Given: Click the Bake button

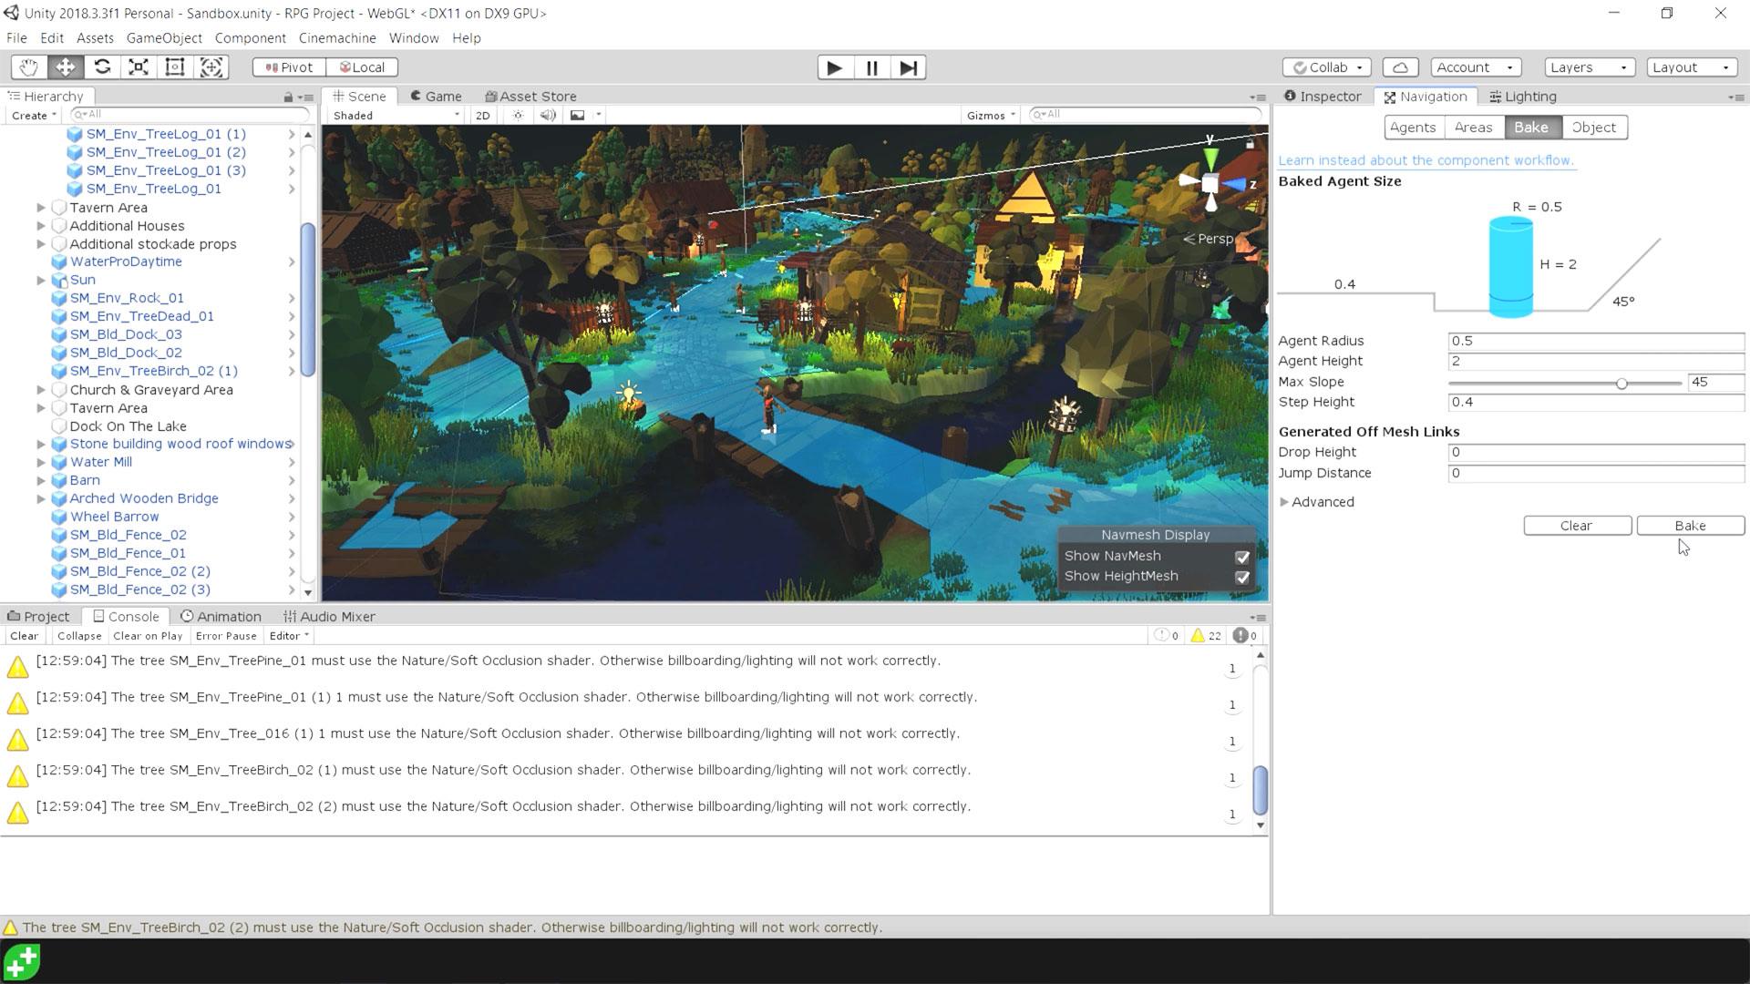Looking at the screenshot, I should (1689, 525).
